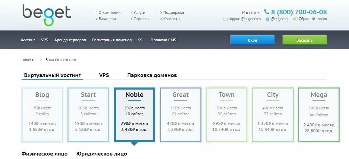Click the @begetbot link
The image size is (349, 159).
coord(280,19)
